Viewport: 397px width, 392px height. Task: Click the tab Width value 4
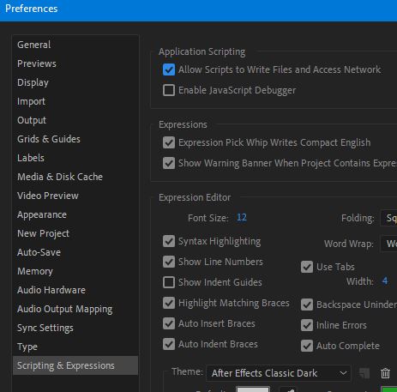385,280
